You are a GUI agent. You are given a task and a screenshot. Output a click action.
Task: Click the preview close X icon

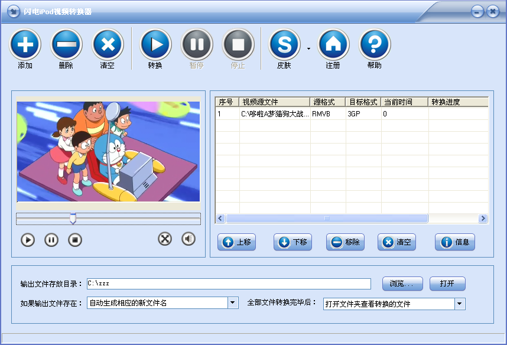[x=165, y=239]
